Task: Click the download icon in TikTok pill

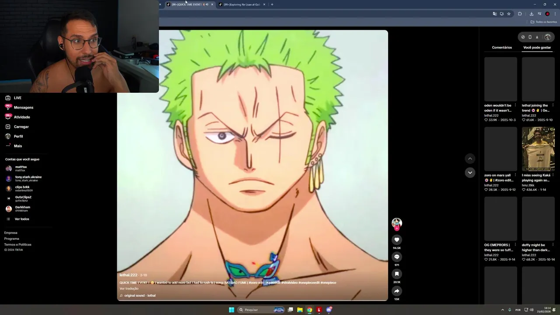Action: tap(537, 37)
